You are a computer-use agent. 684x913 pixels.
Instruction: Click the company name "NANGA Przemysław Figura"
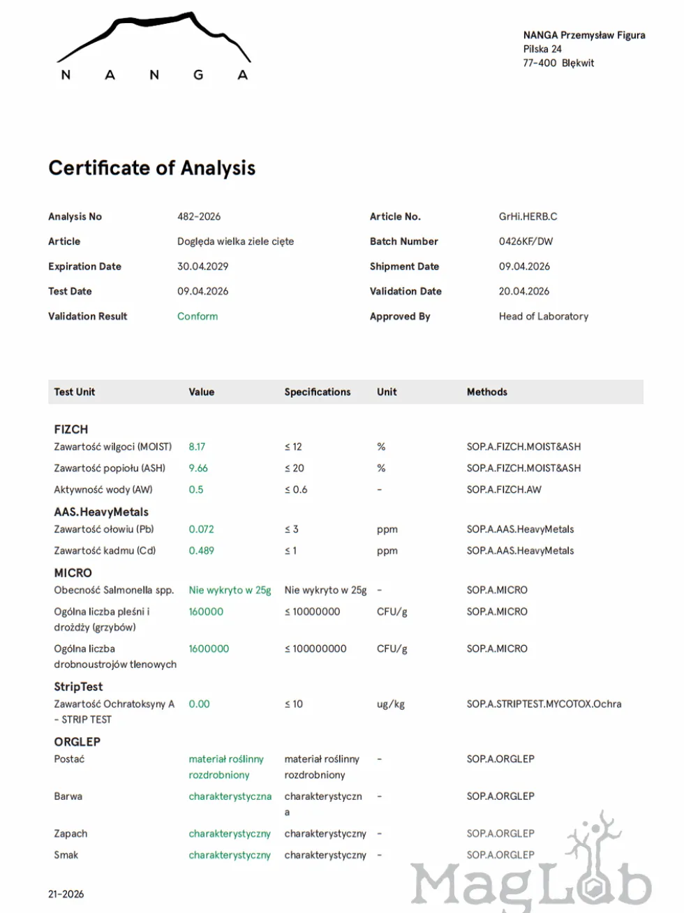coord(584,35)
